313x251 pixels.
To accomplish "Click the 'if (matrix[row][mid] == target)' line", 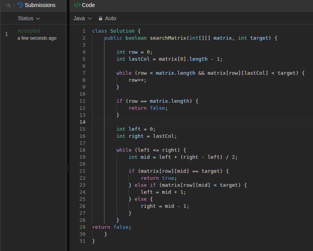I will [x=179, y=171].
